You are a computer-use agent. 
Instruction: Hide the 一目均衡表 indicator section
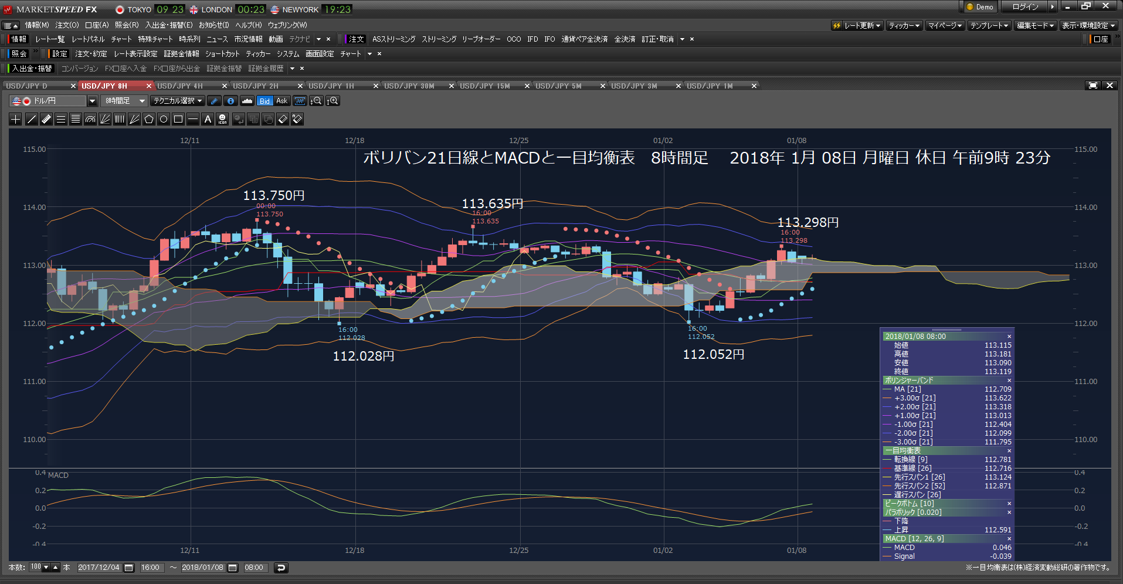tap(1009, 451)
